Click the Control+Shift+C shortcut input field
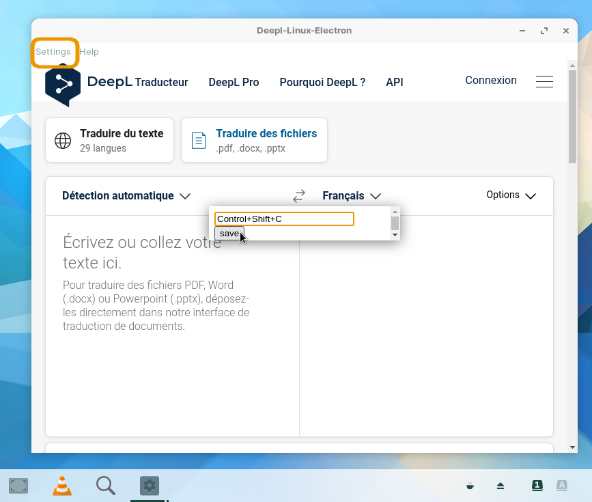The height and width of the screenshot is (502, 592). [284, 219]
